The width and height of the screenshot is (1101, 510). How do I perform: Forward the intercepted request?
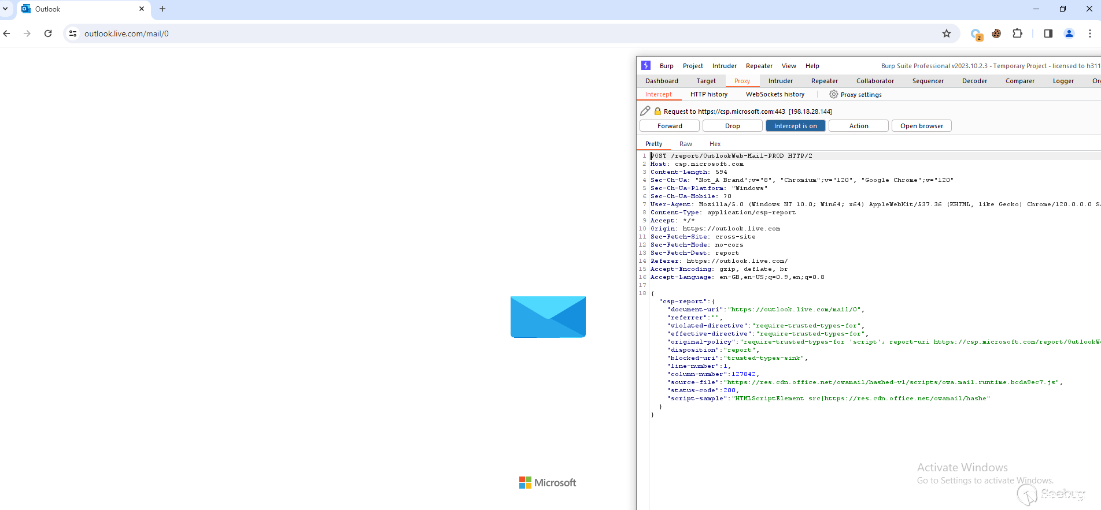point(670,126)
